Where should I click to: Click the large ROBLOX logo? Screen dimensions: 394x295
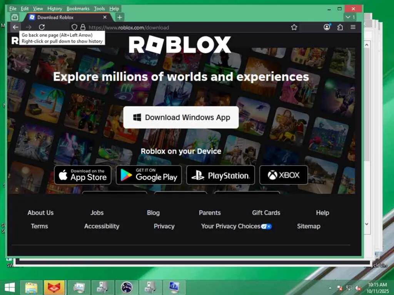tap(180, 45)
